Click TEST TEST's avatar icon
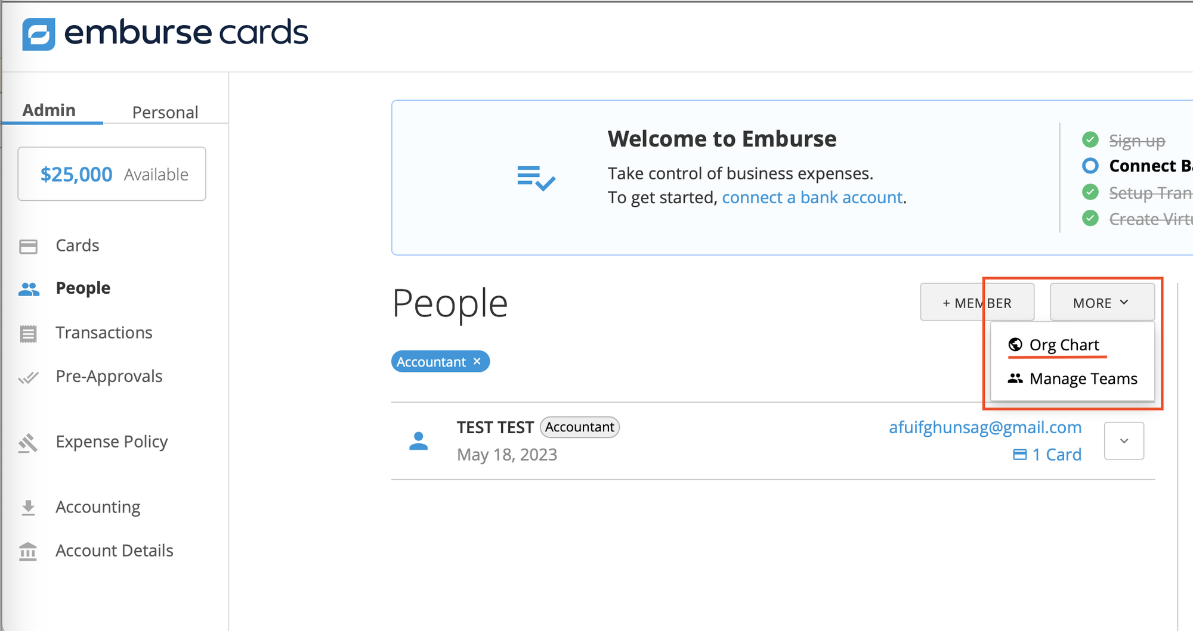Image resolution: width=1193 pixels, height=631 pixels. (418, 441)
